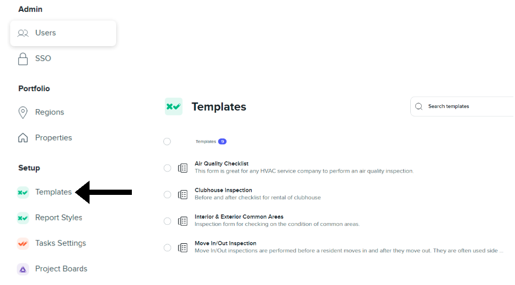This screenshot has height=285, width=515.
Task: Open Tasks Settings in sidebar
Action: click(x=60, y=243)
